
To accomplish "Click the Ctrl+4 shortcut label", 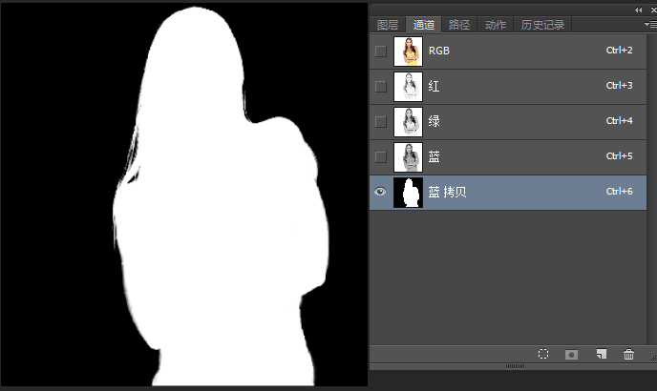I will click(620, 120).
